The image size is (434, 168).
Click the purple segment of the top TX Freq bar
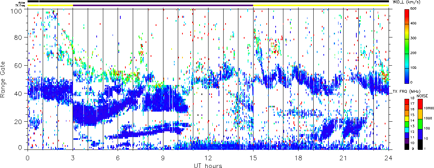(163, 5)
